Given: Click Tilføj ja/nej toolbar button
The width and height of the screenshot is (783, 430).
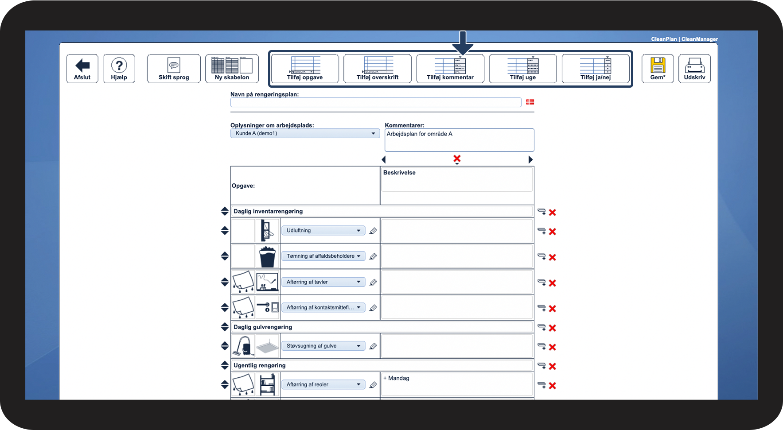Looking at the screenshot, I should (596, 69).
